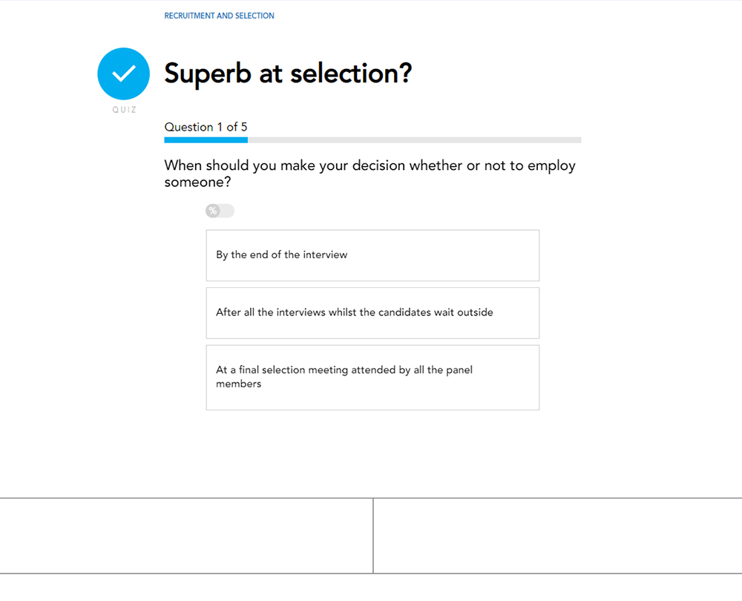The image size is (742, 601).
Task: Click the "Question 1 of 5" counter
Action: (206, 127)
